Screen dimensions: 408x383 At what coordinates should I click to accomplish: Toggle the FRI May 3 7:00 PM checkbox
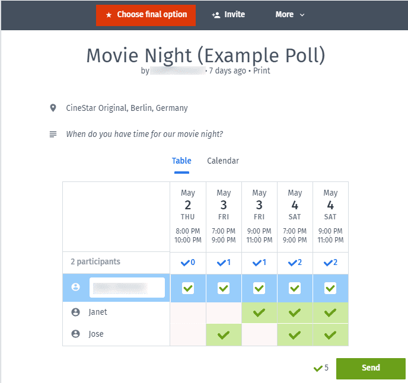[x=224, y=288]
